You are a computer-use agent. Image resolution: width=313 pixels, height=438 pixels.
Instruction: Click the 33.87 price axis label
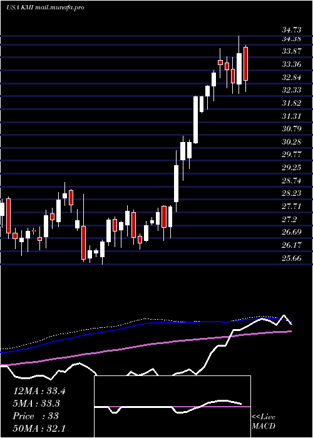292,51
